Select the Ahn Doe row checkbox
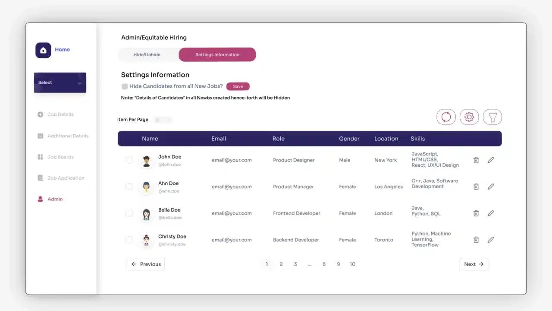Viewport: 552px width, 311px height. [x=129, y=187]
